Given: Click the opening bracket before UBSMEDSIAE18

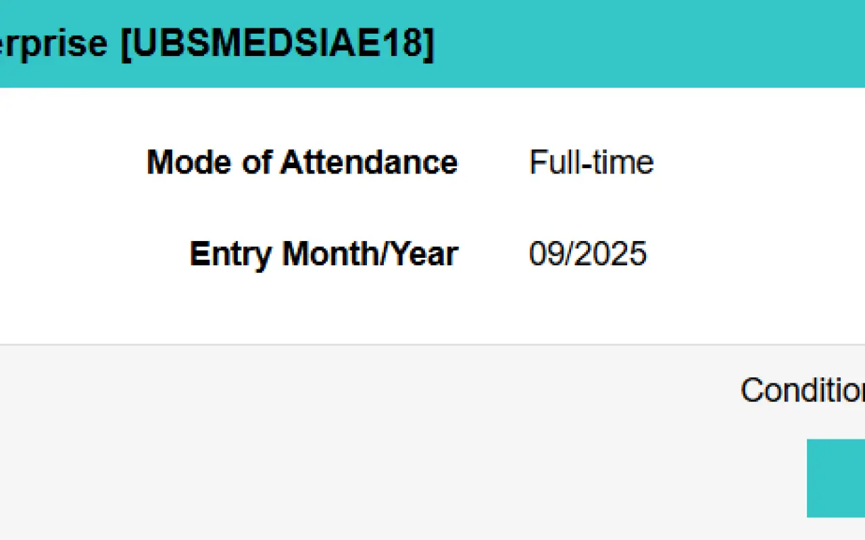Looking at the screenshot, I should point(126,45).
